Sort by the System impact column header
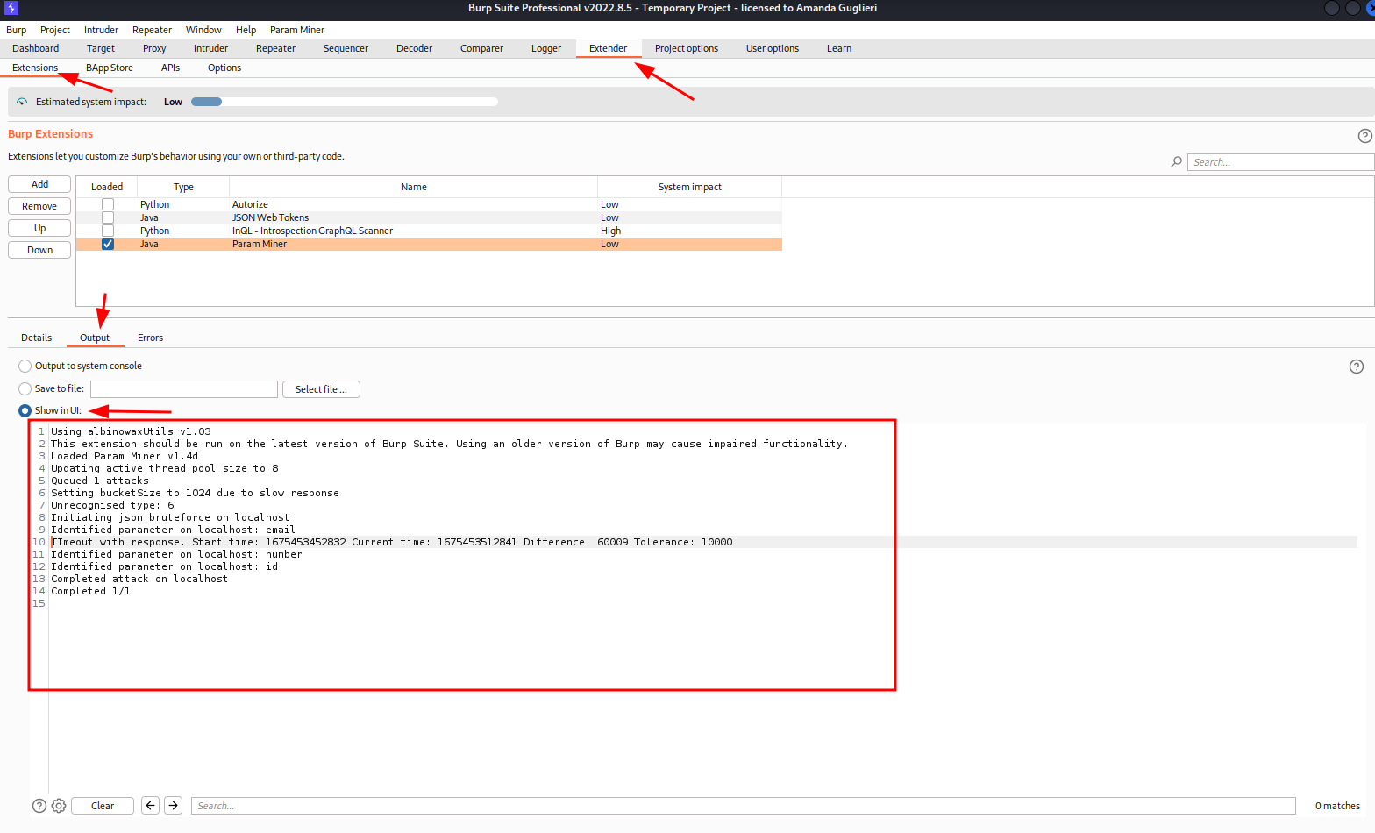 [690, 187]
